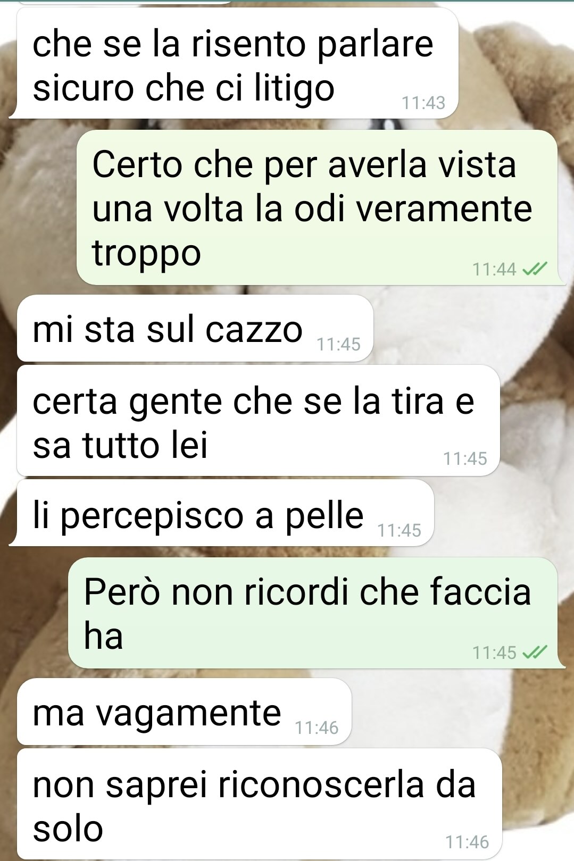Tap the 11:46 timestamp beside 'ma vagamente'

pos(317,728)
